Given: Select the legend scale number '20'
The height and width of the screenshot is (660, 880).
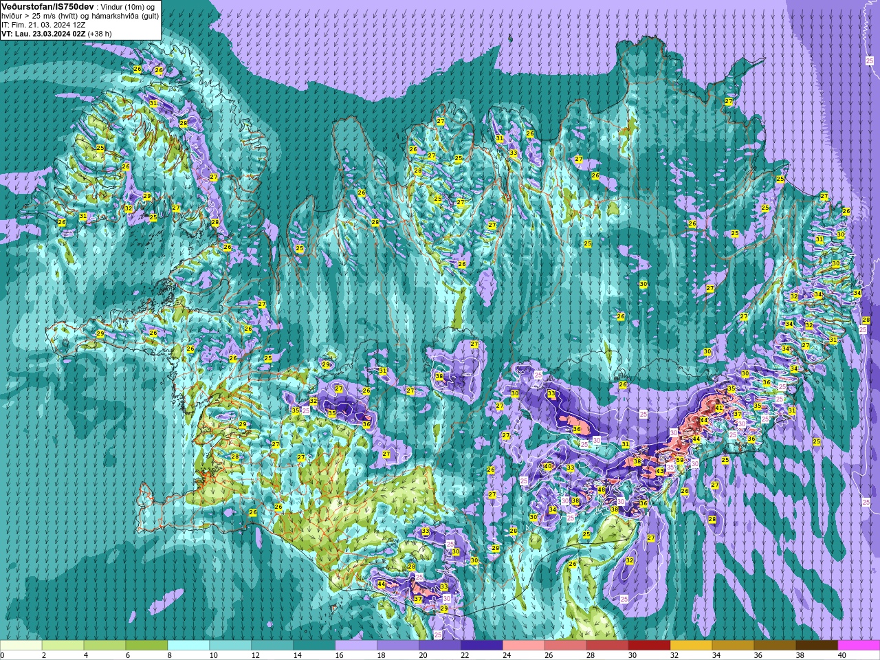Looking at the screenshot, I should [423, 655].
